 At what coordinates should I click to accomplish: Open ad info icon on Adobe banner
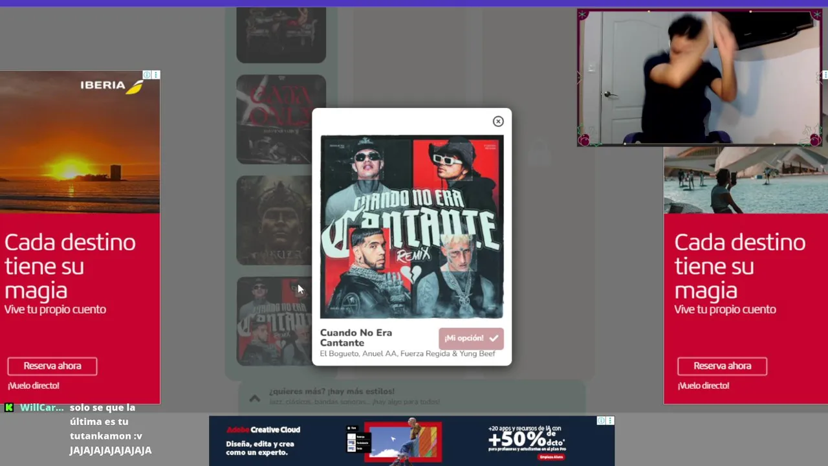(601, 421)
